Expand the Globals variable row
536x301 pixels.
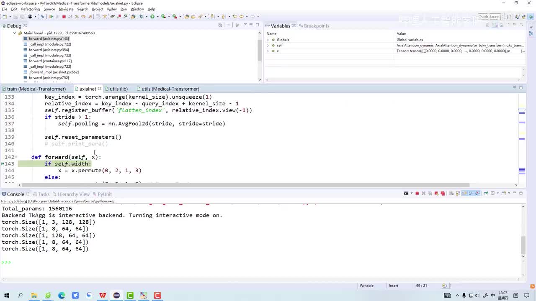[268, 40]
